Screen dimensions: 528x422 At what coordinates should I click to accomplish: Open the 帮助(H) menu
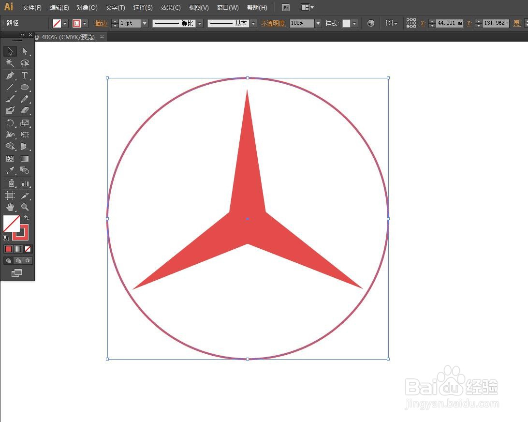(257, 7)
